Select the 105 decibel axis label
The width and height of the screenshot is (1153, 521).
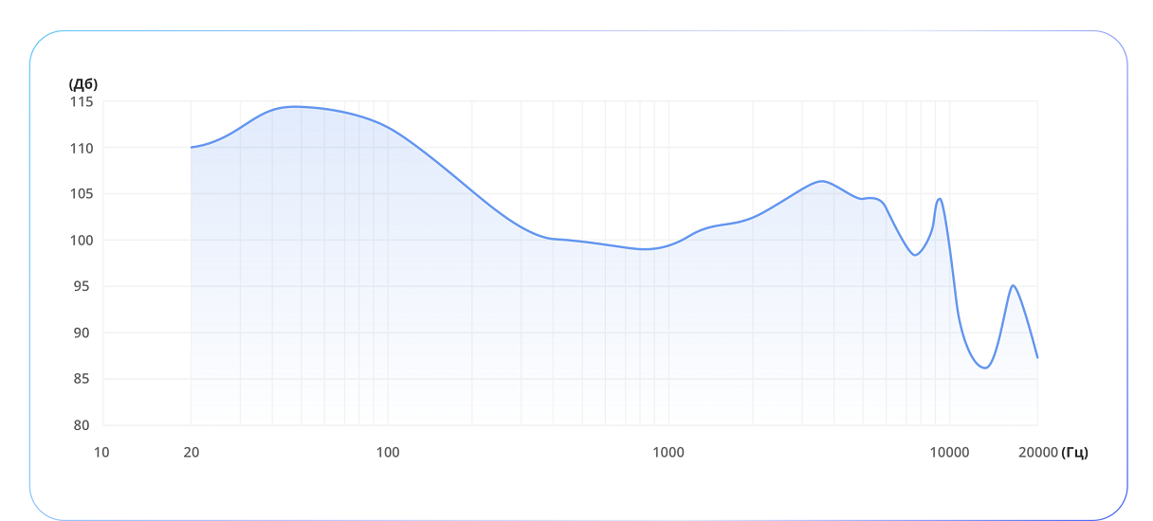coord(82,194)
